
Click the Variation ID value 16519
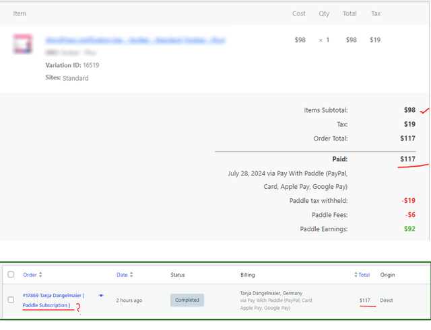[x=91, y=65]
